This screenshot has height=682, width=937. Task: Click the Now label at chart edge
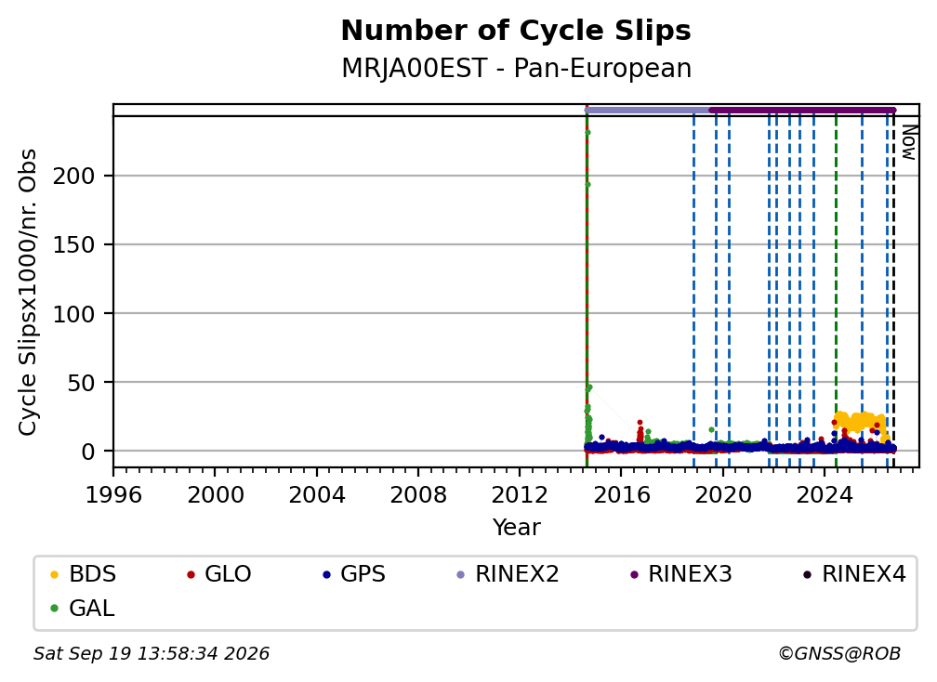pyautogui.click(x=908, y=142)
